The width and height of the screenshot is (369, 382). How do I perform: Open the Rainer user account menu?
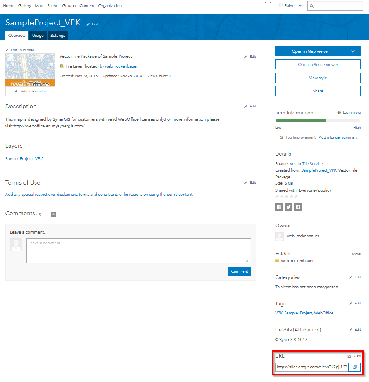(291, 6)
